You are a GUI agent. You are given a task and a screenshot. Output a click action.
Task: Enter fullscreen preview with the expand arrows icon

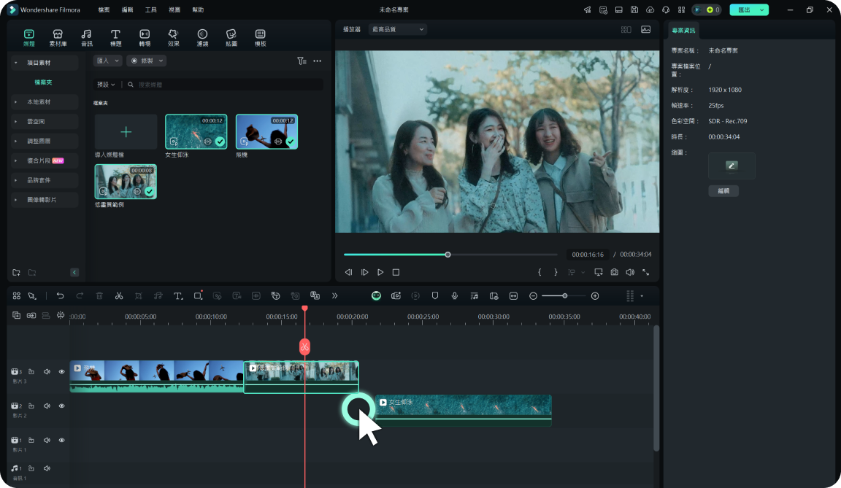(646, 272)
